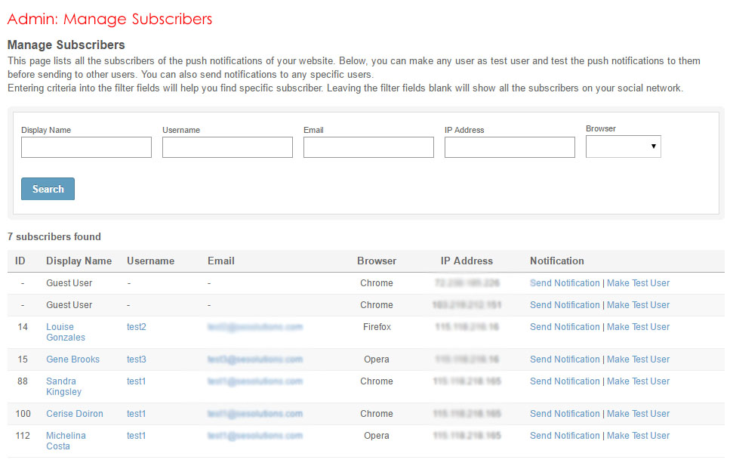
Task: Make Louise Gonzales a test user
Action: coord(638,327)
